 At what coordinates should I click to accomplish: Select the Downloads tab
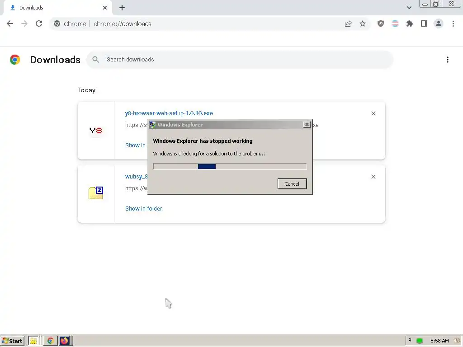(x=57, y=8)
